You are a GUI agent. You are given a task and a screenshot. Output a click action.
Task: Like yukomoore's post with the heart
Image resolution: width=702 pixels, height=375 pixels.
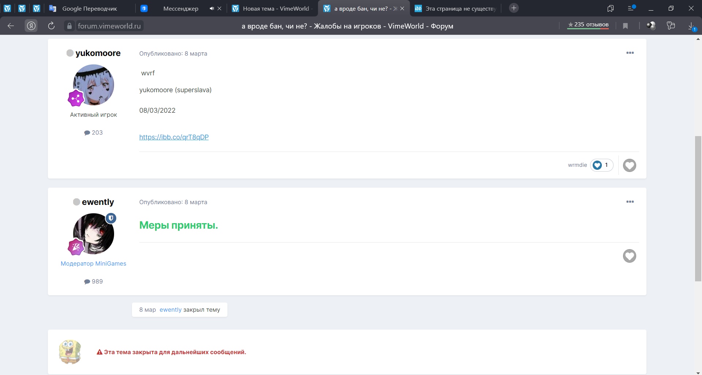pos(629,165)
